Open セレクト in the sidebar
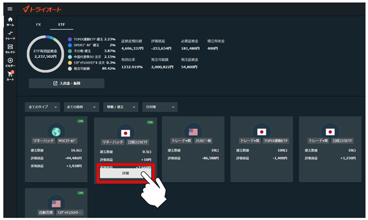Viewport: 368px width, 220px height. click(x=10, y=49)
